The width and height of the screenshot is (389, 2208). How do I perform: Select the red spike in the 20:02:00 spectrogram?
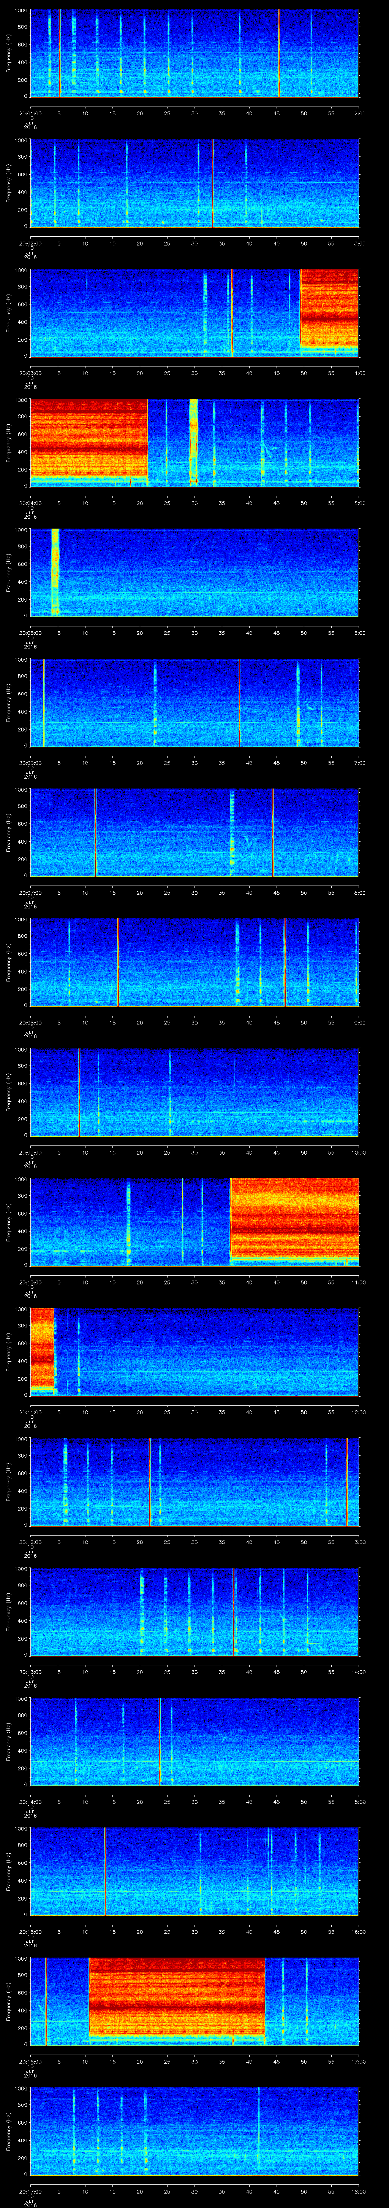coord(213,183)
